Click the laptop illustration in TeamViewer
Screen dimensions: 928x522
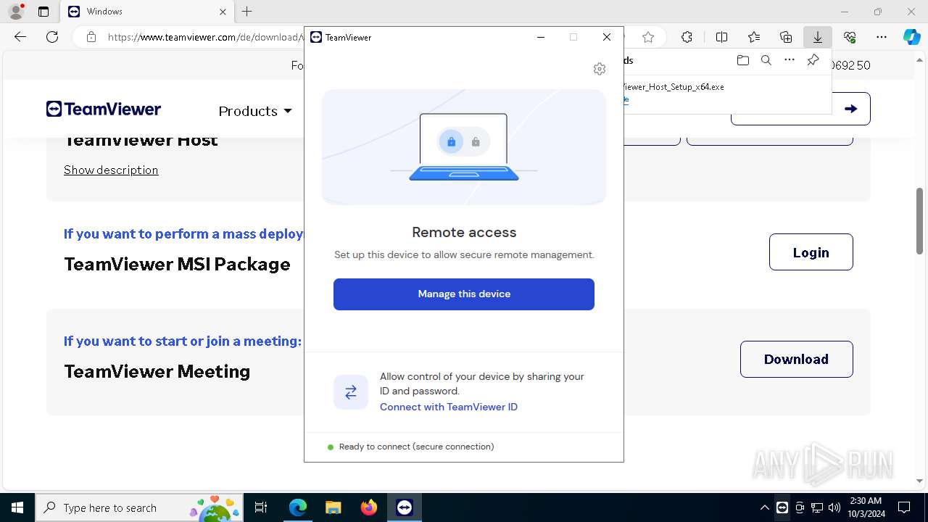click(464, 147)
